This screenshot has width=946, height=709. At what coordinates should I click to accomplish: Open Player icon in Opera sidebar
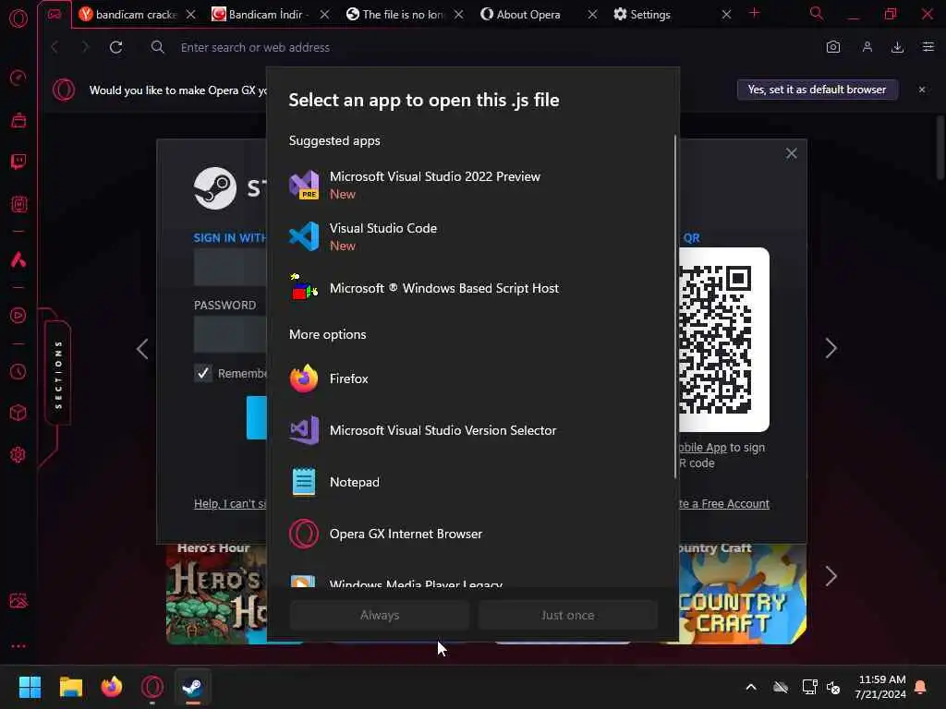(x=18, y=316)
